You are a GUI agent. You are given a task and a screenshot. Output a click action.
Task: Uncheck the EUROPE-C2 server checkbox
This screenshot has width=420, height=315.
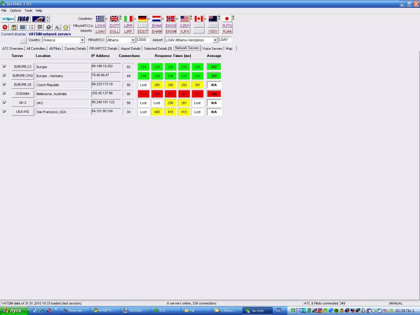[5, 66]
